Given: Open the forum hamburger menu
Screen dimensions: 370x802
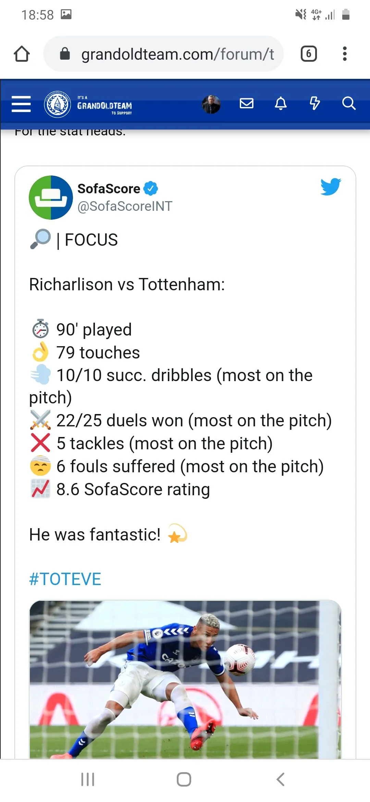Looking at the screenshot, I should click(x=21, y=104).
